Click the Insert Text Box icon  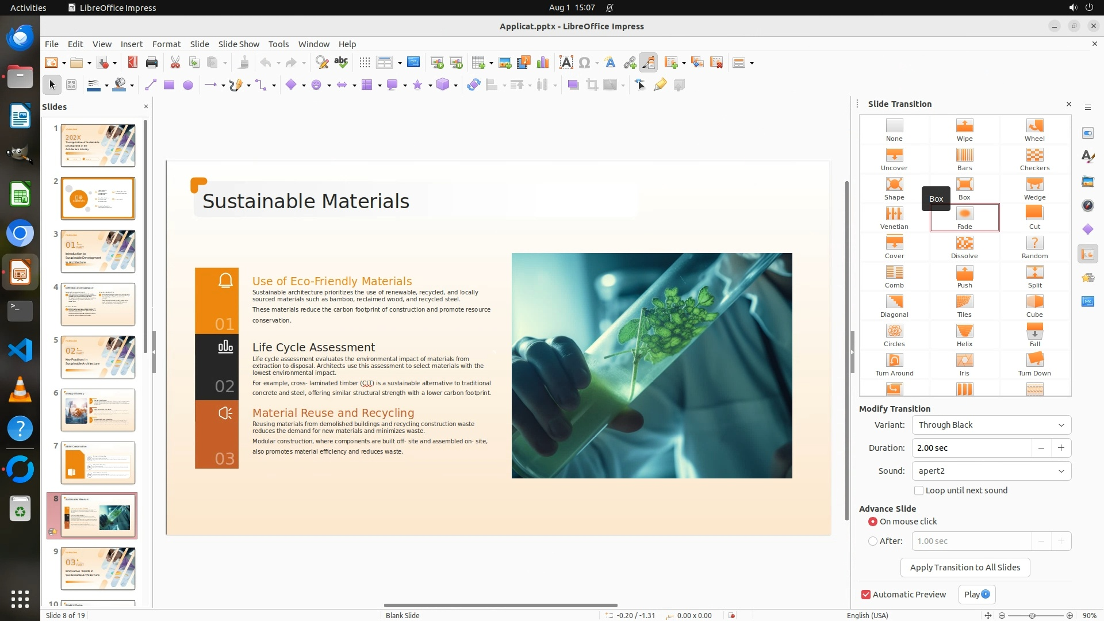click(x=566, y=63)
